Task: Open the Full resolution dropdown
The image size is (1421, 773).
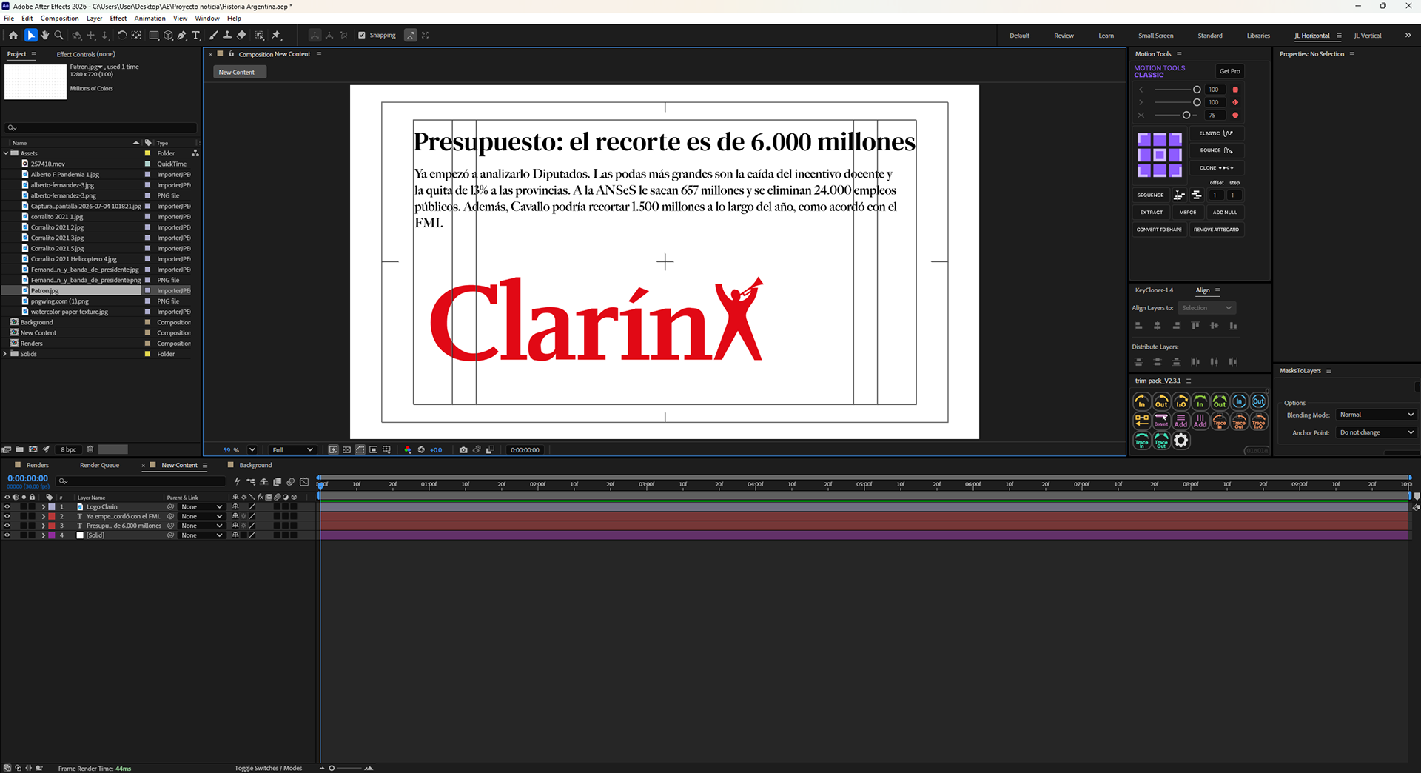Action: [292, 449]
